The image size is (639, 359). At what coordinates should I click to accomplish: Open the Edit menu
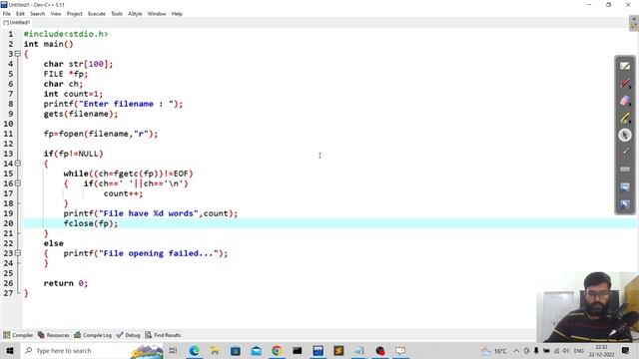pyautogui.click(x=20, y=13)
